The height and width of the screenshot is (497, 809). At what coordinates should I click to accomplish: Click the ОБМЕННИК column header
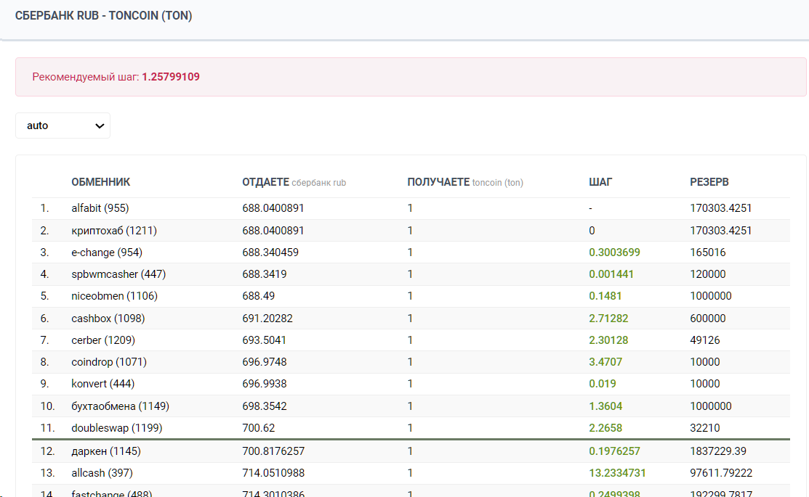tap(100, 182)
